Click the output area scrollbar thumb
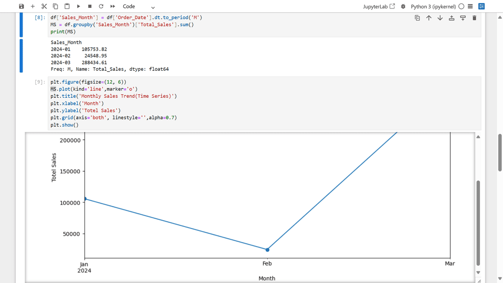Viewport: 503px width, 283px height. (x=478, y=221)
